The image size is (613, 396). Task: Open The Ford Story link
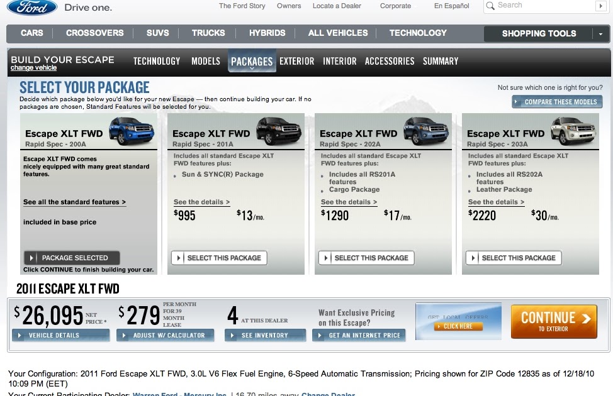tap(242, 6)
